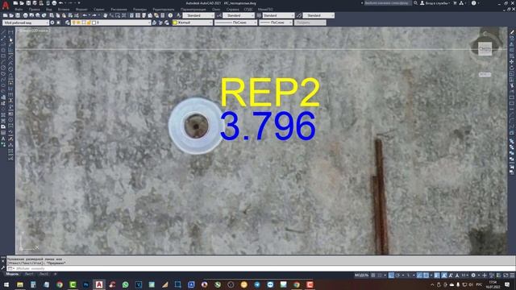Screen dimensions: 516x290
Task: Toggle МОДЕЛЬ model space button
Action: pyautogui.click(x=362, y=275)
